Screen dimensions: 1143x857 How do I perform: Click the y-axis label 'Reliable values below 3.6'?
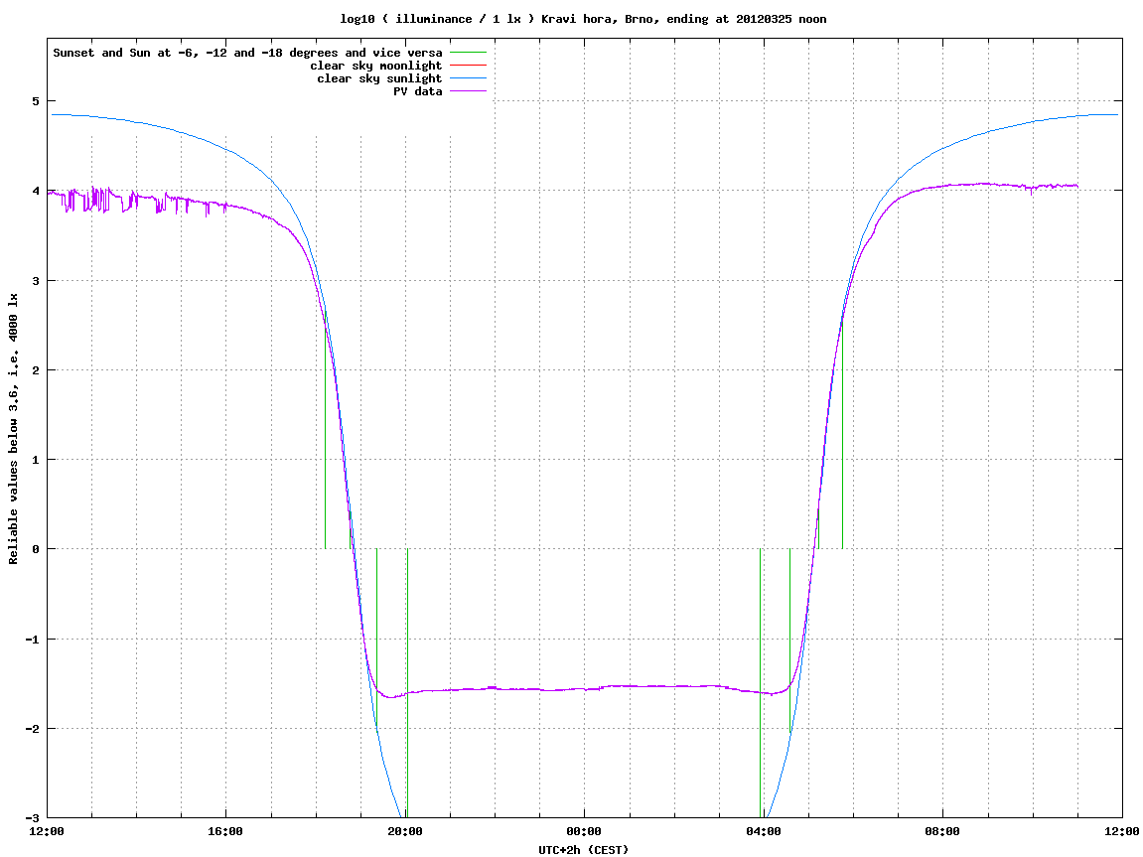[x=13, y=428]
